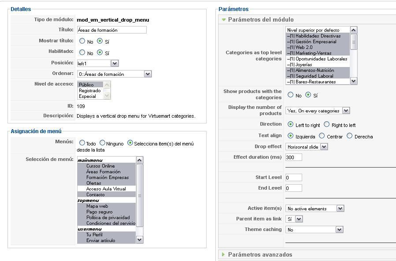Align text Centrar

tap(322, 136)
